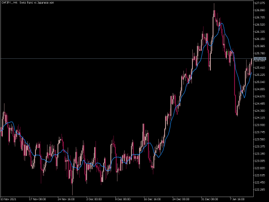The height and width of the screenshot is (202, 269).
Task: Click the 126.520 price label
Action: tap(260, 25)
